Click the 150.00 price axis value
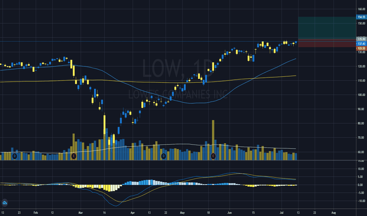Screen dimensions: 367x216 point(361,23)
